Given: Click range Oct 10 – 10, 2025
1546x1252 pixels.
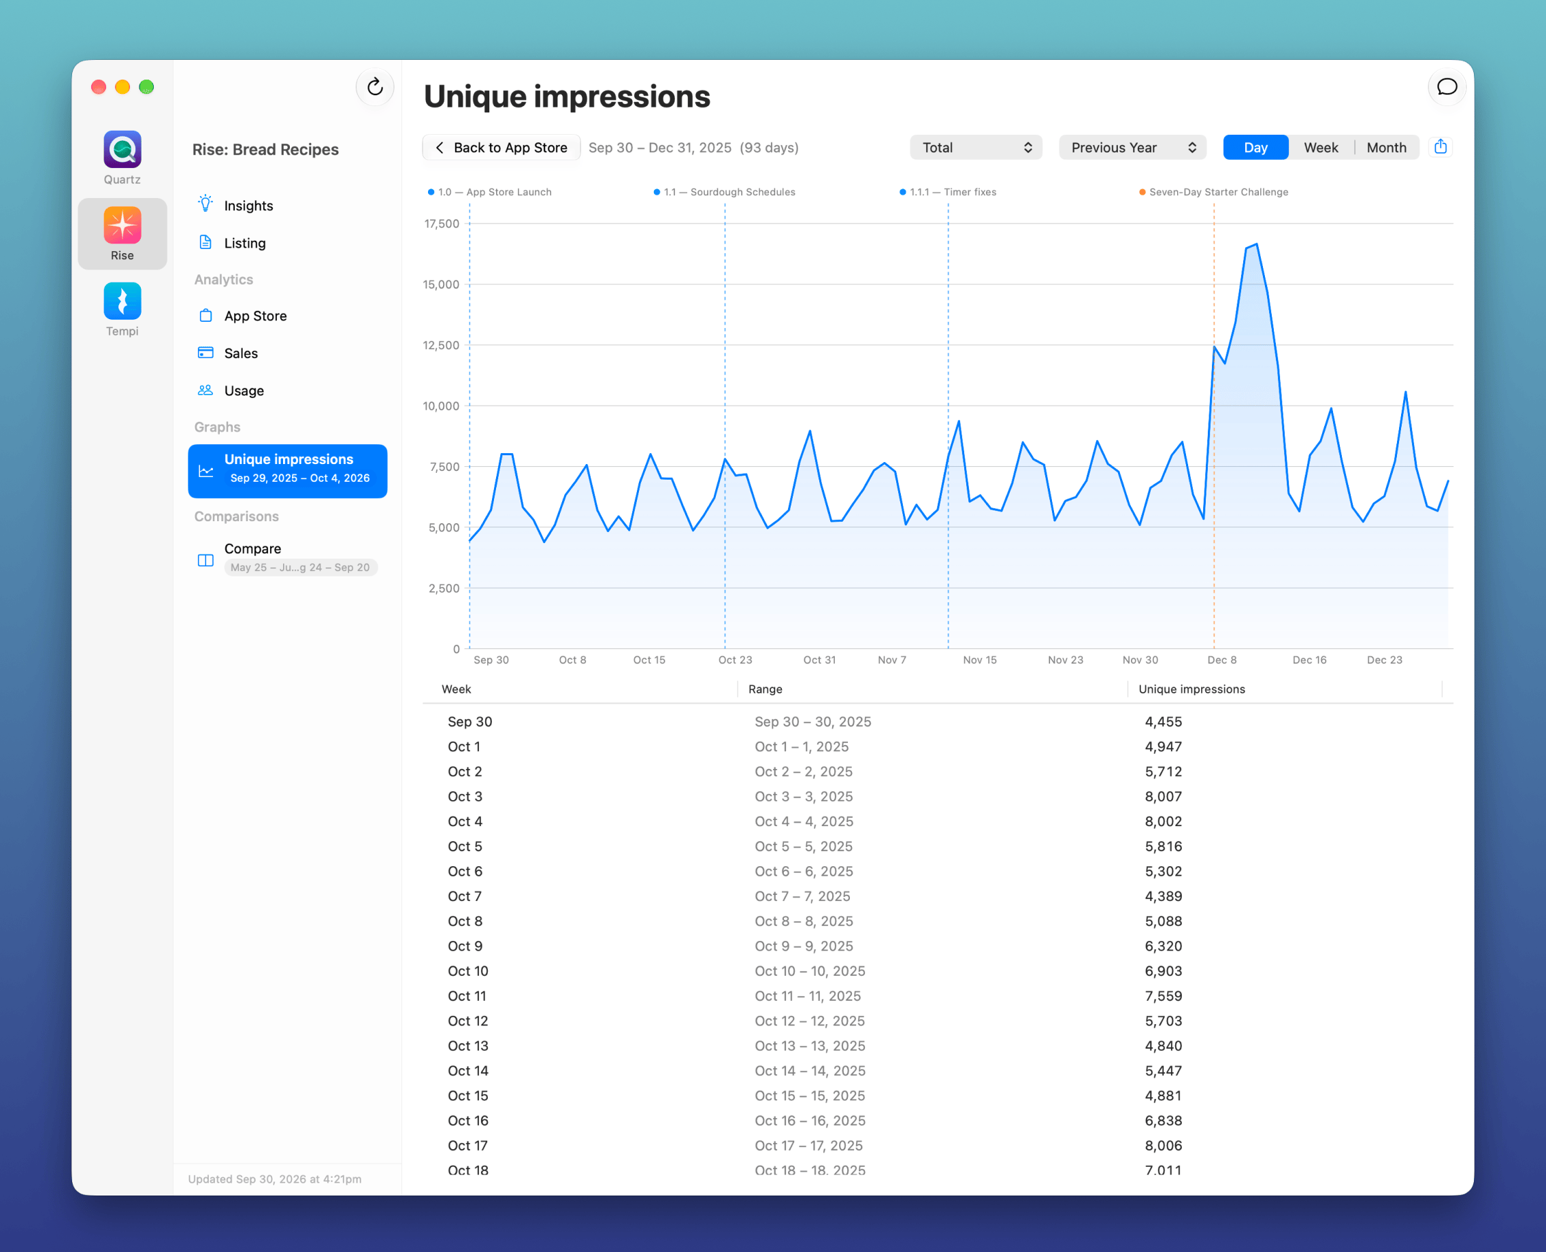Looking at the screenshot, I should 810,971.
